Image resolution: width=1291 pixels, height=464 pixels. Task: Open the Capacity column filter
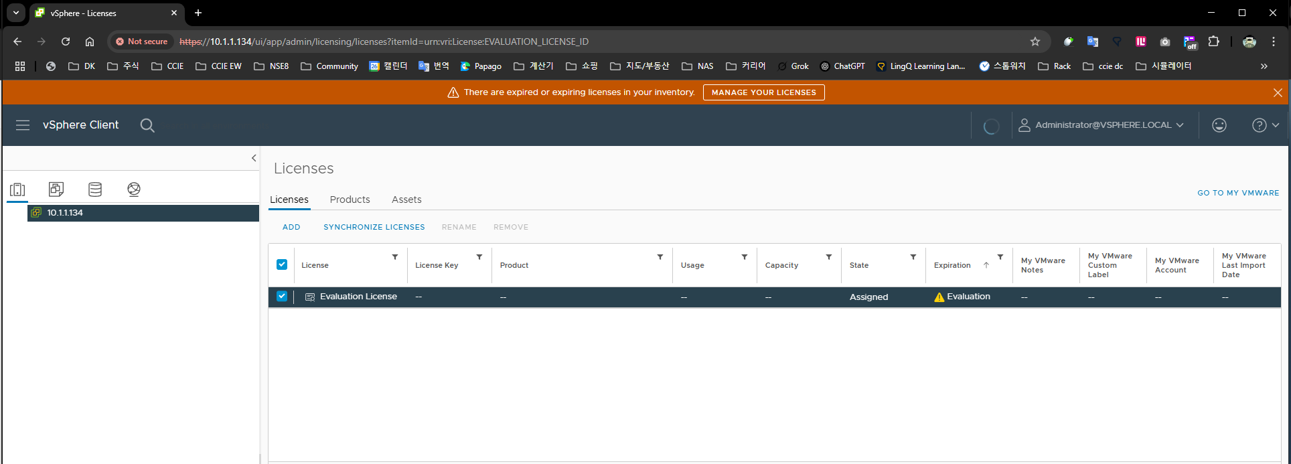(x=829, y=257)
